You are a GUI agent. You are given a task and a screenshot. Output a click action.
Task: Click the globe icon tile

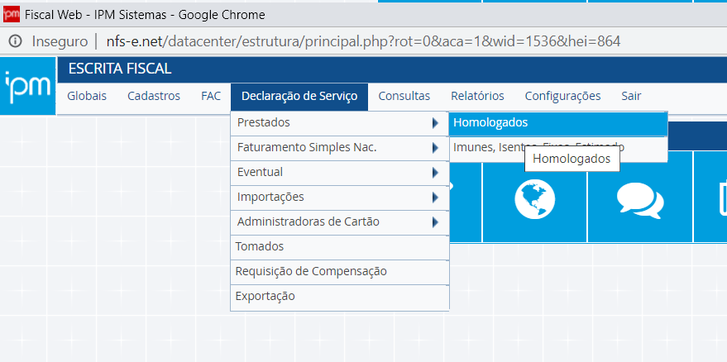534,198
